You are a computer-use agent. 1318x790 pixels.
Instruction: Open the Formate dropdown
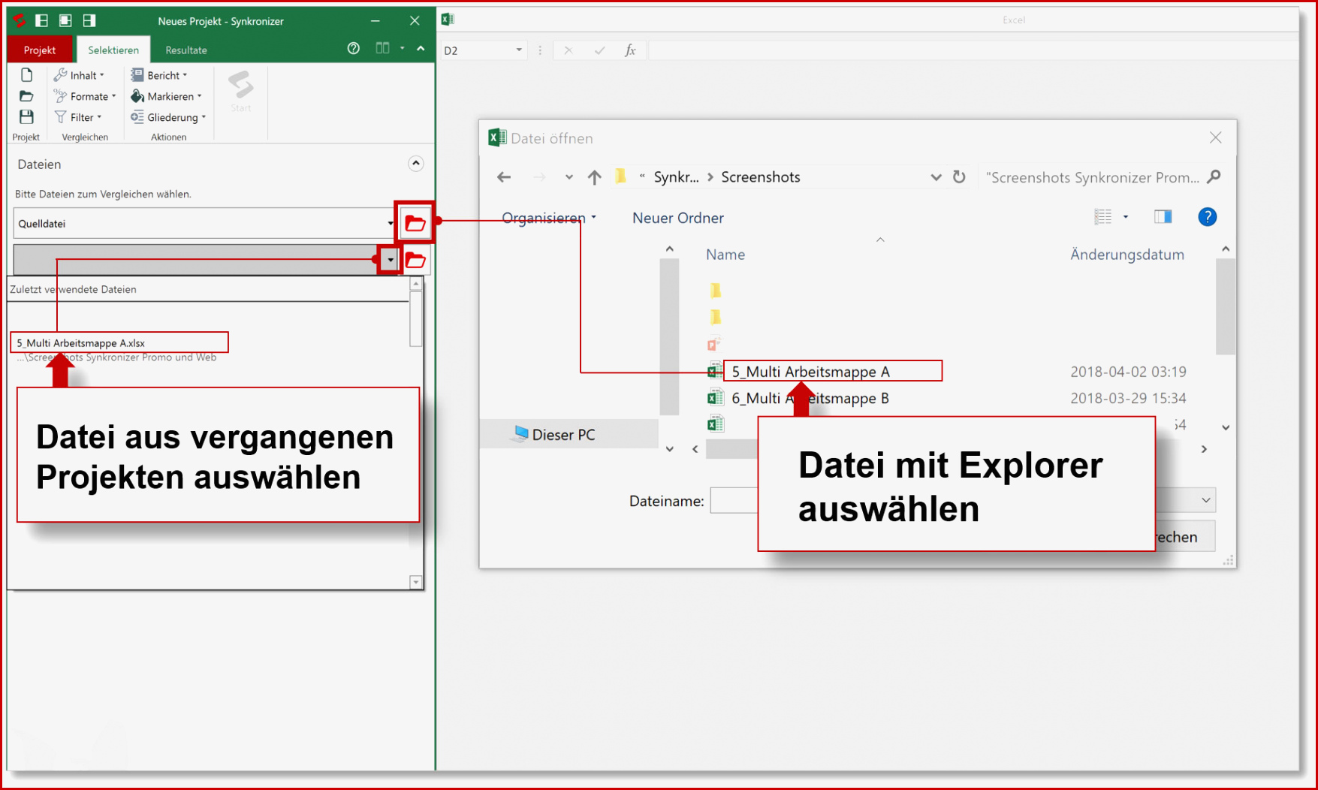(85, 96)
